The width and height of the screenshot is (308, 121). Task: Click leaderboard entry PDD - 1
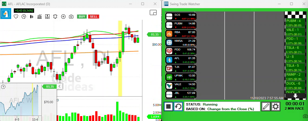pos(295,41)
